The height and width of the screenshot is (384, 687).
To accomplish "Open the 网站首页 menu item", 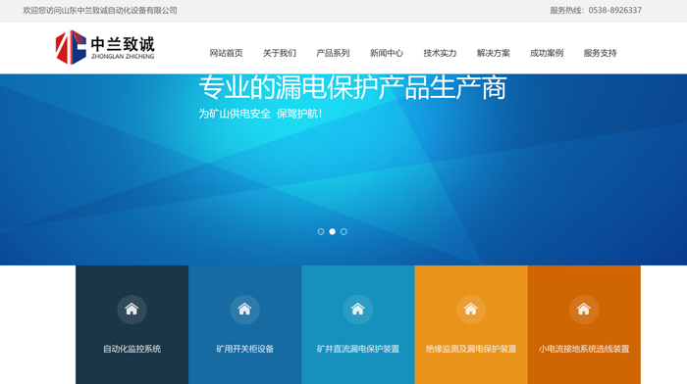I will click(226, 53).
